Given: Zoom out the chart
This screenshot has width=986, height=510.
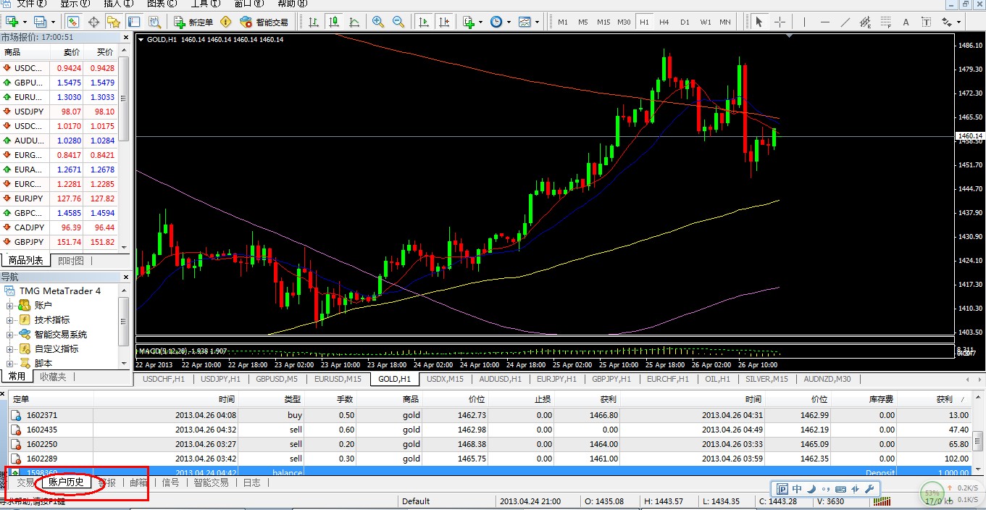Looking at the screenshot, I should tap(398, 22).
